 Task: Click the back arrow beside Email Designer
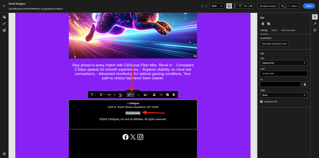click(x=4, y=6)
